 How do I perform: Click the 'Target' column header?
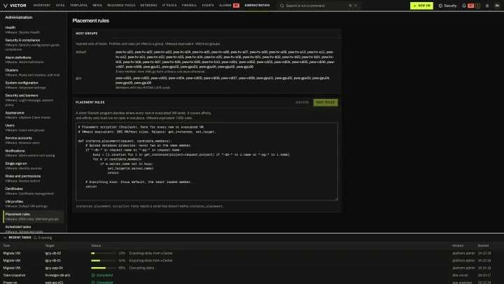(x=50, y=245)
